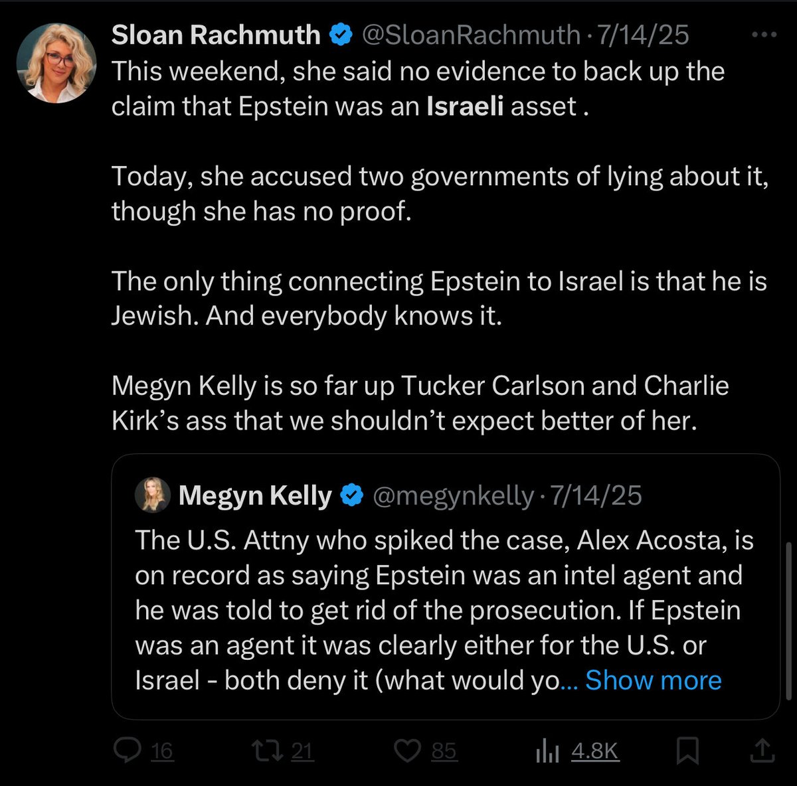The height and width of the screenshot is (786, 797).
Task: Like the post with the heart icon
Action: 407,750
